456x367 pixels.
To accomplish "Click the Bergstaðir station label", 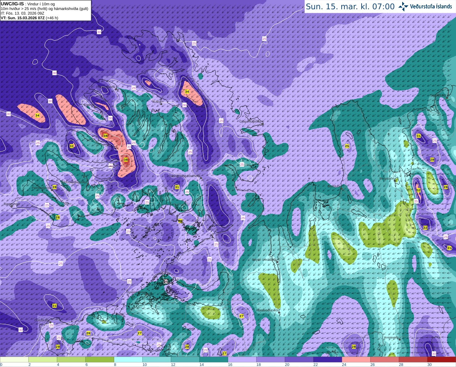I will coord(387,179).
